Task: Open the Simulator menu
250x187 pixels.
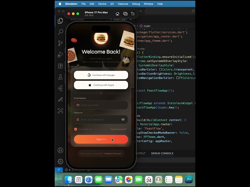Action: pyautogui.click(x=71, y=4)
